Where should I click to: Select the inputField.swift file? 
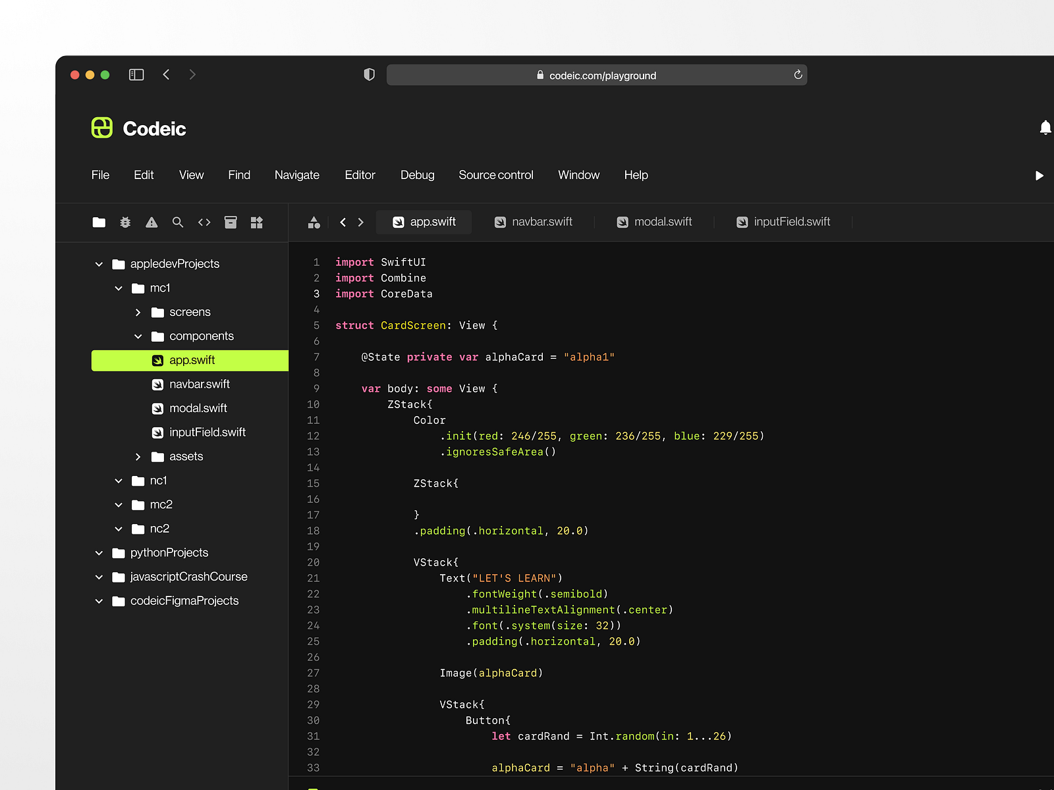tap(208, 432)
